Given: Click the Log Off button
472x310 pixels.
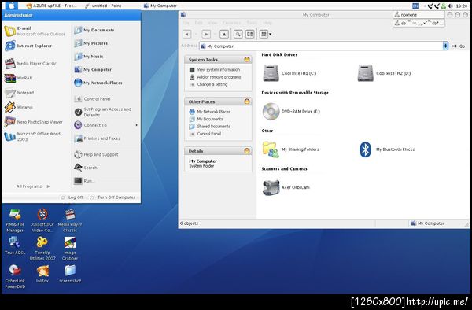Looking at the screenshot, I should 72,197.
